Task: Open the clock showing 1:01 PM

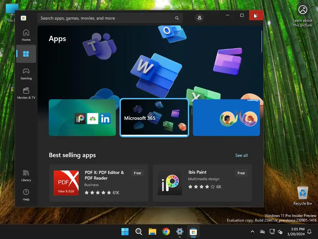Action: (296, 232)
